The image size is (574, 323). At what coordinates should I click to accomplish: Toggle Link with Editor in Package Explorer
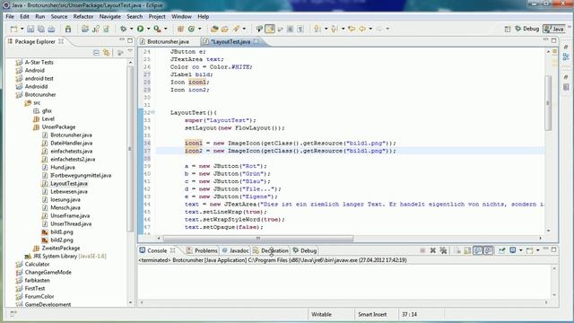pos(107,53)
